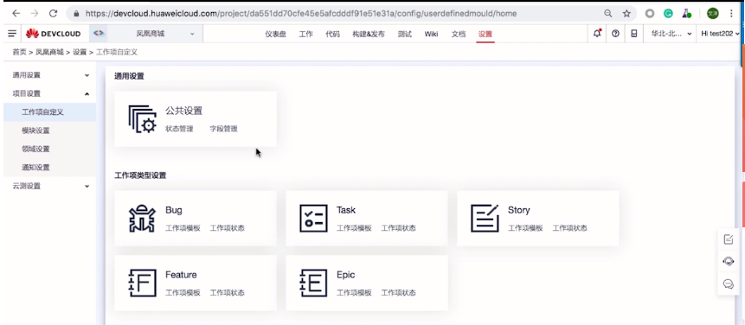Open the 仪表盘 tab
Image resolution: width=745 pixels, height=325 pixels.
pyautogui.click(x=275, y=34)
